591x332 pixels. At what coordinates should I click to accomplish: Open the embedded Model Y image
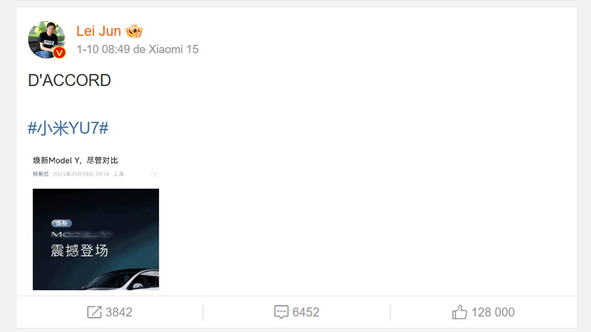click(96, 239)
